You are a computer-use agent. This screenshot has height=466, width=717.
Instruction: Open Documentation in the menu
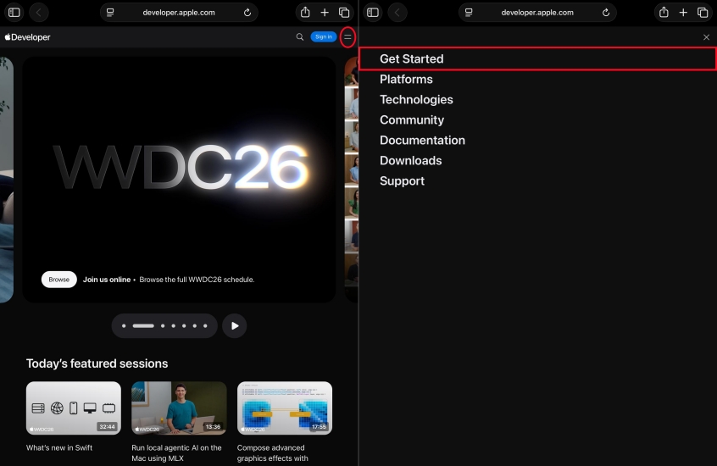[x=422, y=140]
